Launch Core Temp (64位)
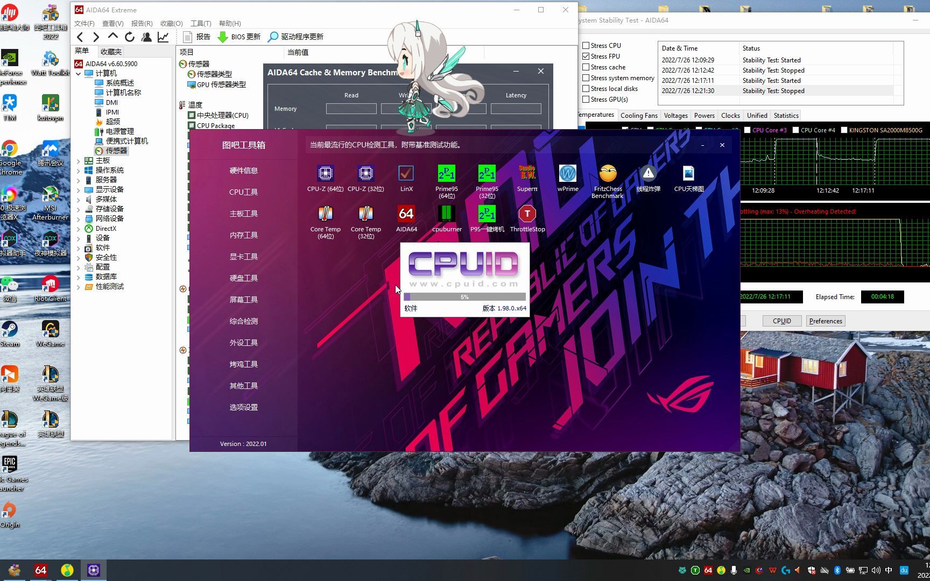This screenshot has height=581, width=930. point(325,222)
